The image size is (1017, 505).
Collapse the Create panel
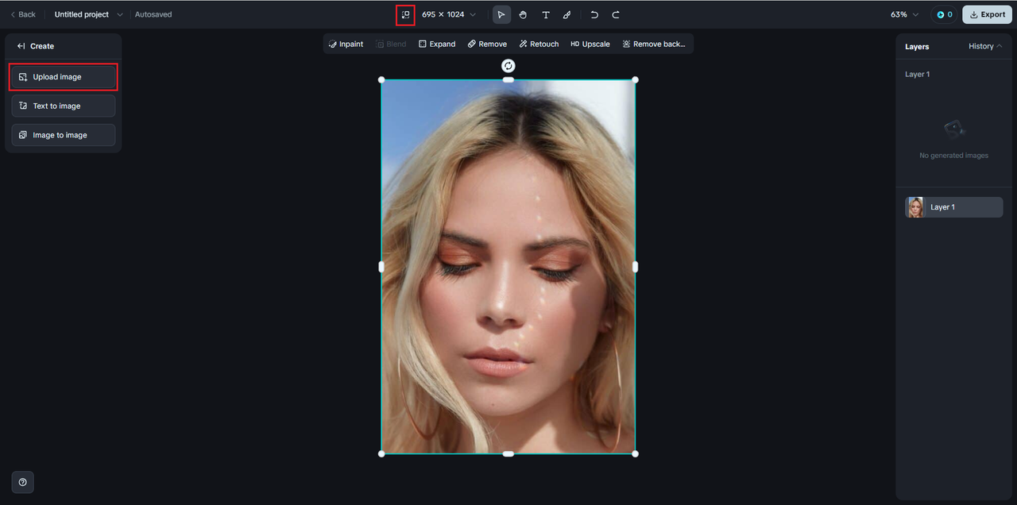(x=21, y=46)
